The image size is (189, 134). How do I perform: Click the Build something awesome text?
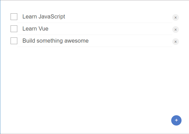pyautogui.click(x=55, y=41)
